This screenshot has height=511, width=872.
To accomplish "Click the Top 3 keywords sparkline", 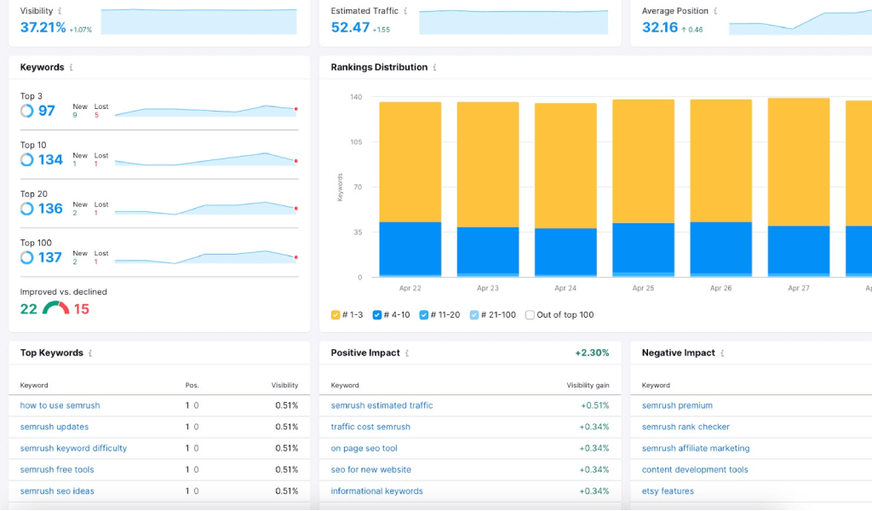I will click(x=206, y=111).
